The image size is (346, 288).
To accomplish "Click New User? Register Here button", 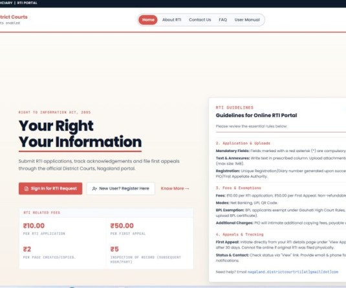I will coord(121,188).
